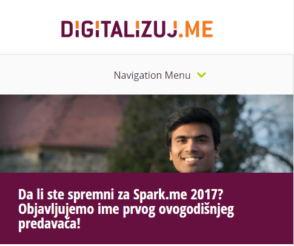Click the orange dot before ME in the logo
This screenshot has height=246, width=294.
[x=181, y=35]
